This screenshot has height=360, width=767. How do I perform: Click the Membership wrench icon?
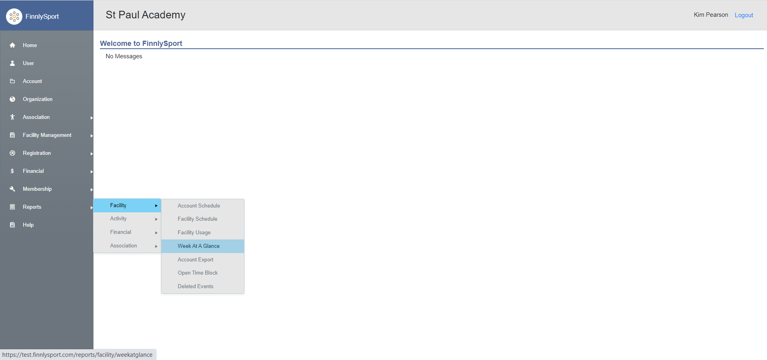point(12,189)
